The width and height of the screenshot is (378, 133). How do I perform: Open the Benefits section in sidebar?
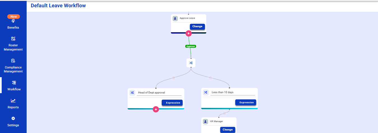pyautogui.click(x=13, y=24)
